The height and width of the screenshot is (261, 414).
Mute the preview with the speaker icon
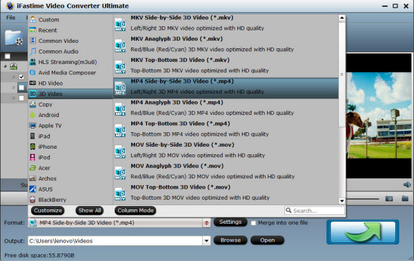(407, 185)
